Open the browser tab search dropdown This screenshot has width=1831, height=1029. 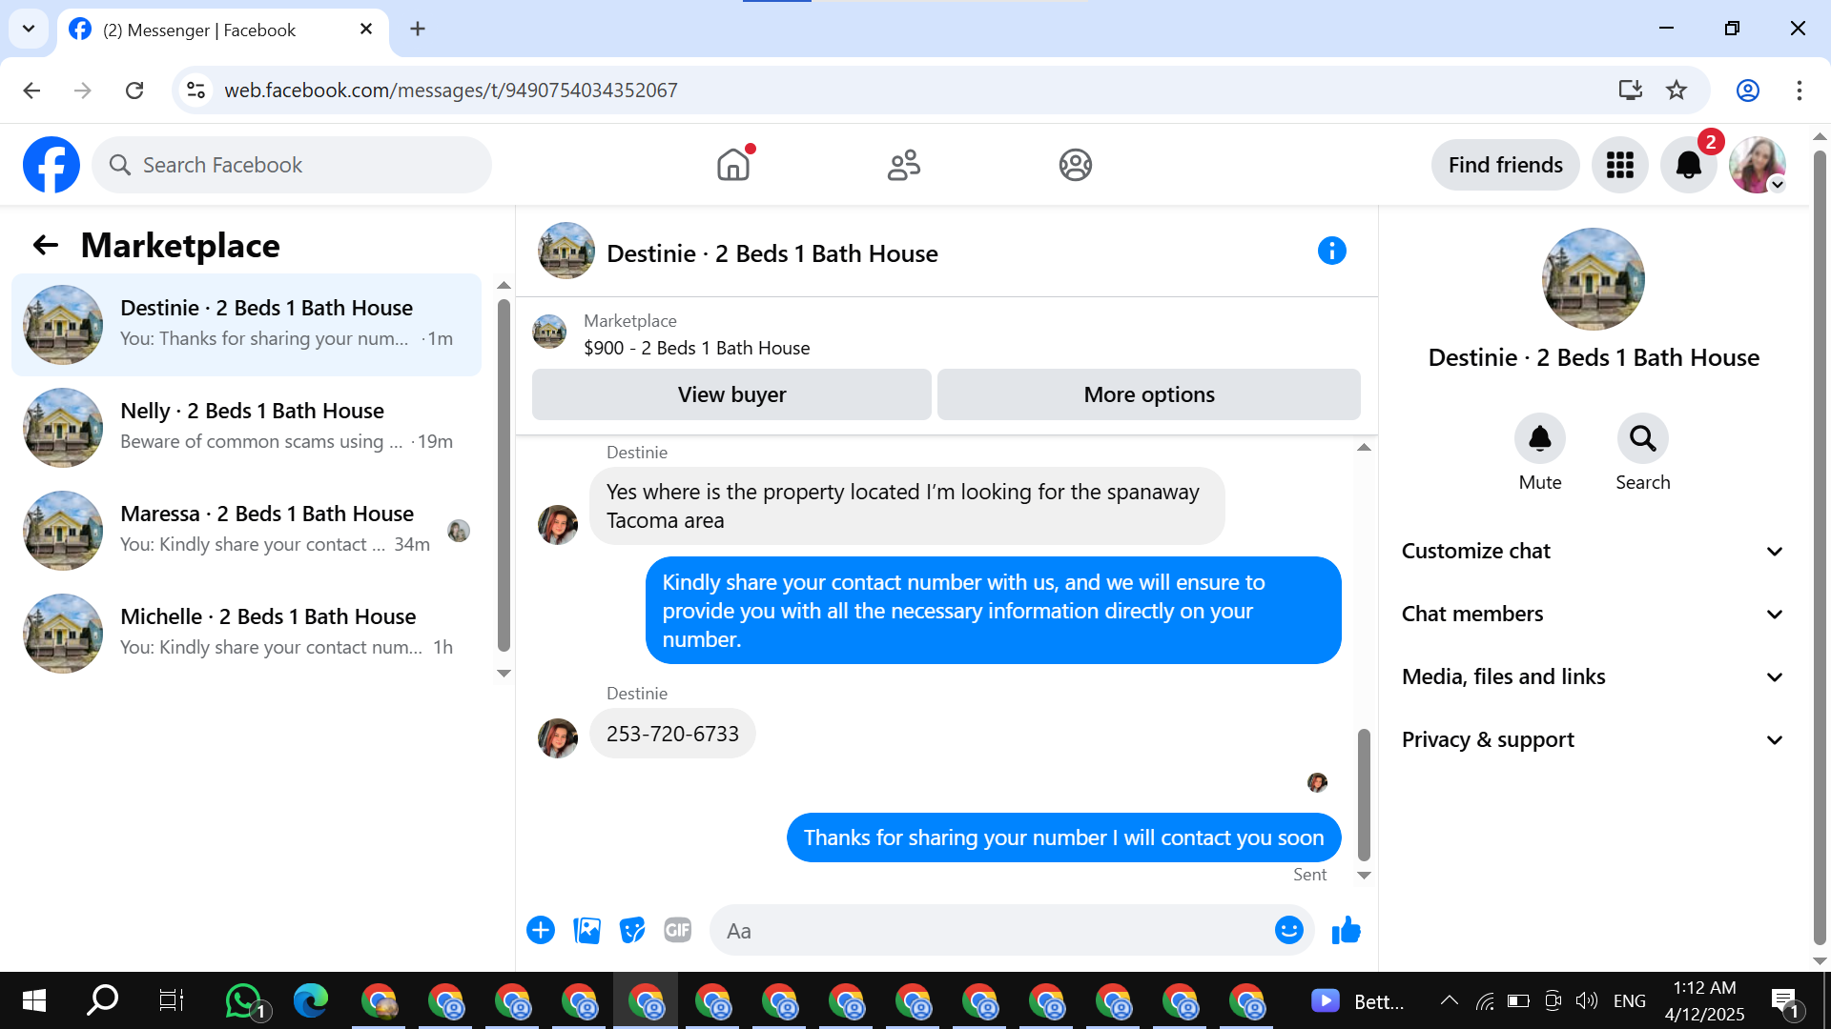pyautogui.click(x=29, y=29)
